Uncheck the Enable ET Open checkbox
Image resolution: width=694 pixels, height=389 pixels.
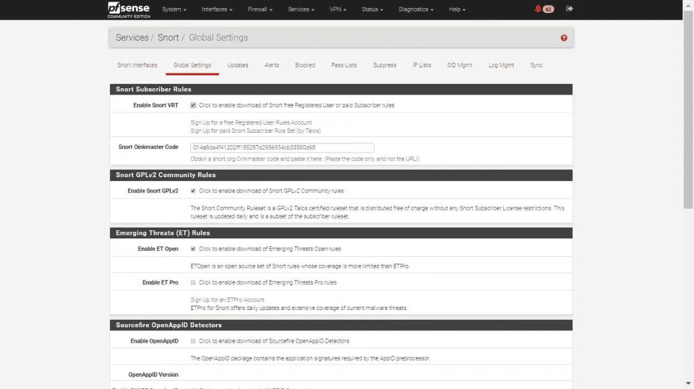pyautogui.click(x=193, y=249)
